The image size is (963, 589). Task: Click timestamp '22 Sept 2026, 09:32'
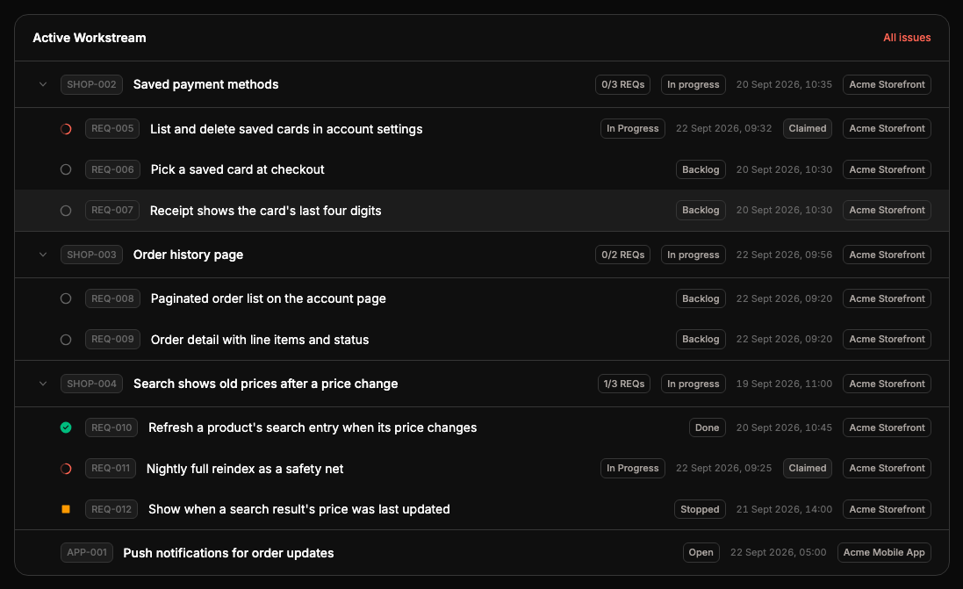723,128
